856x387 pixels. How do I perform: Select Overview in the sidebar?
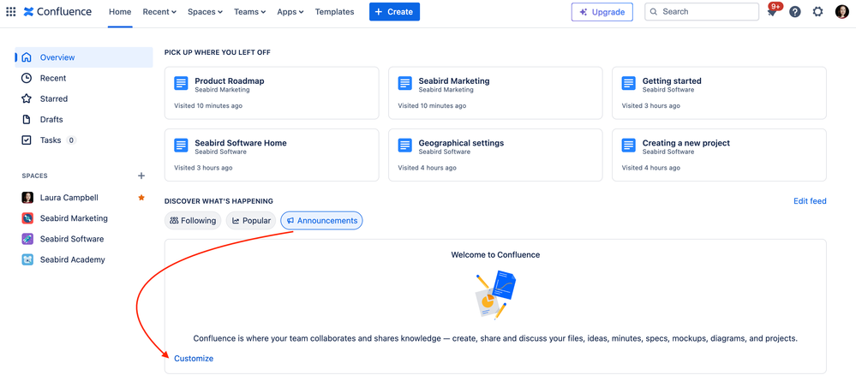84,57
